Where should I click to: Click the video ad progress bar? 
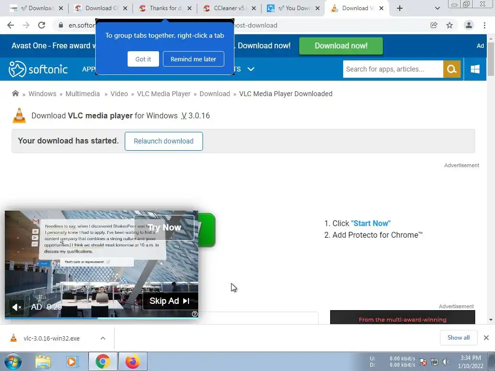[x=102, y=318]
